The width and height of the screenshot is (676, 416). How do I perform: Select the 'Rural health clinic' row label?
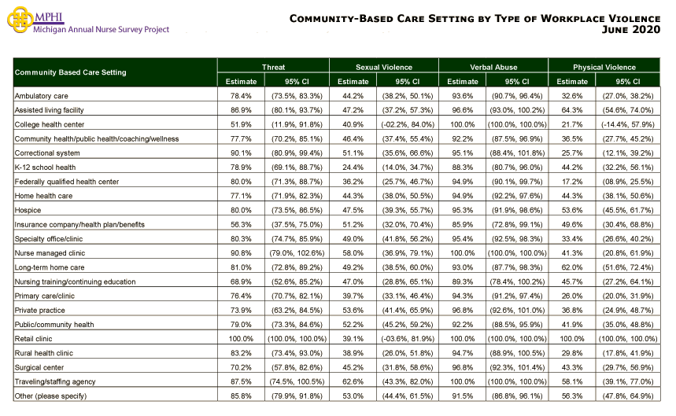pyautogui.click(x=44, y=353)
